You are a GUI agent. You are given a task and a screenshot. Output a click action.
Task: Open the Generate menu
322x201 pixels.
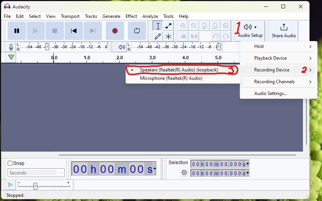point(111,16)
